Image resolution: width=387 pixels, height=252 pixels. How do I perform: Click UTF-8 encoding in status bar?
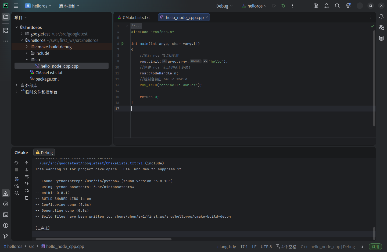click(x=266, y=247)
